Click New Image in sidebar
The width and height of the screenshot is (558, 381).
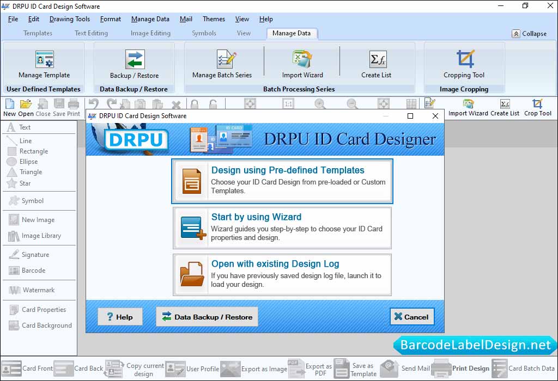(x=32, y=220)
